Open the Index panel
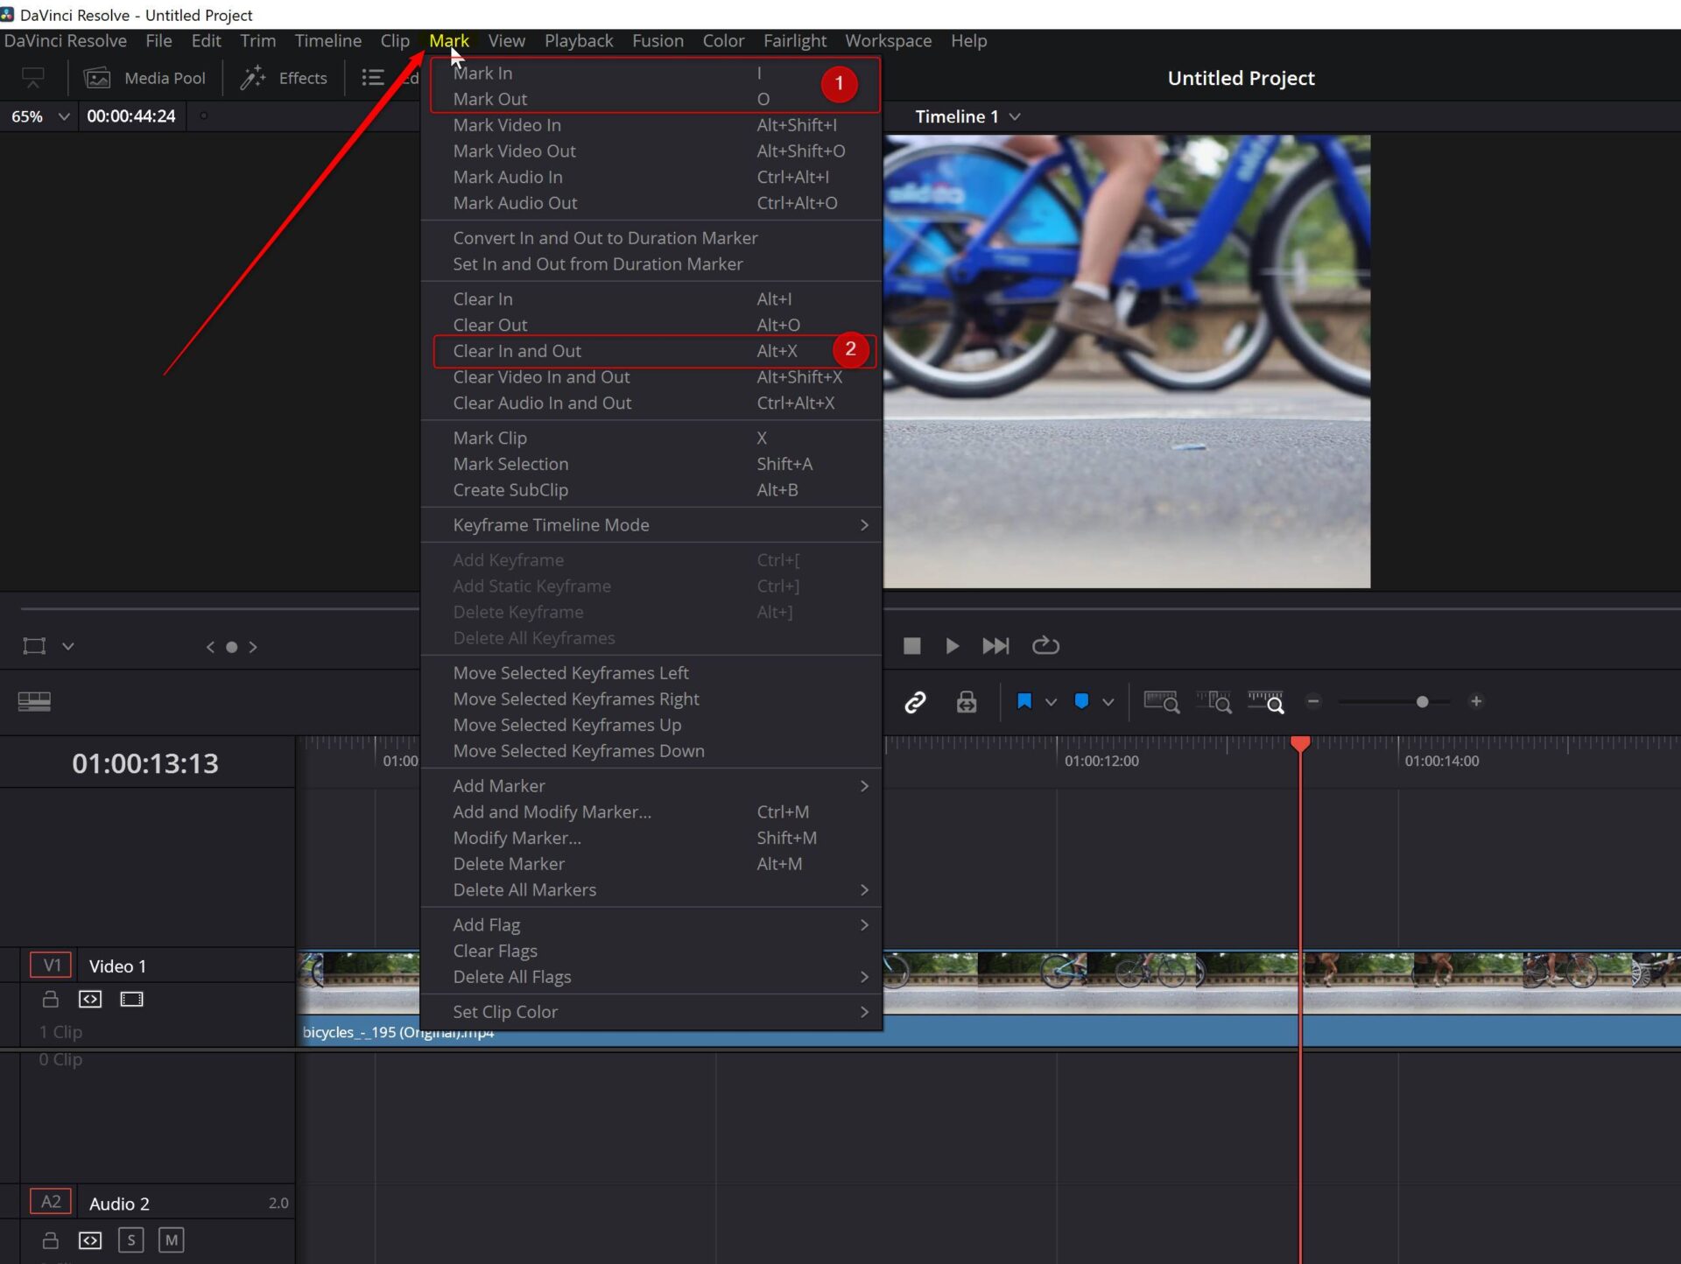Image resolution: width=1681 pixels, height=1264 pixels. point(372,77)
